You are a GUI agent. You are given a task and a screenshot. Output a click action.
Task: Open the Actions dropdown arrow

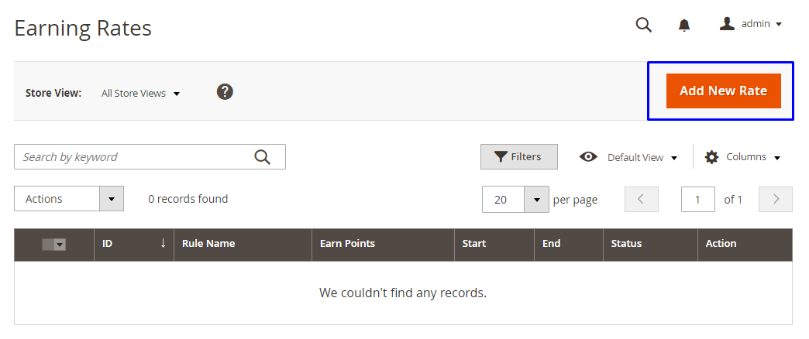(x=112, y=199)
